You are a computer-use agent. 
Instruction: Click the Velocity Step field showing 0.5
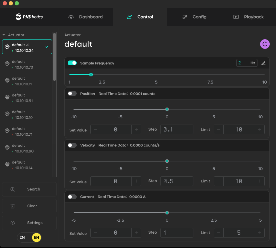coord(177,181)
